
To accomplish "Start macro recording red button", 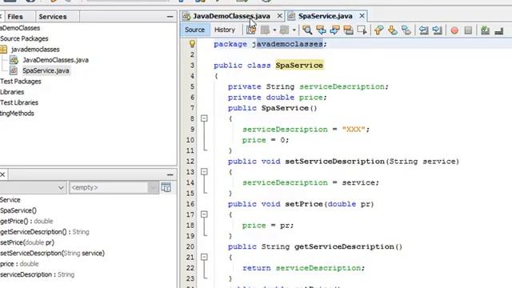I will click(454, 30).
